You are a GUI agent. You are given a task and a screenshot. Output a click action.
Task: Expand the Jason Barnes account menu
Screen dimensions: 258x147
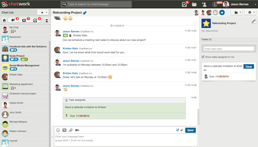click(x=255, y=4)
